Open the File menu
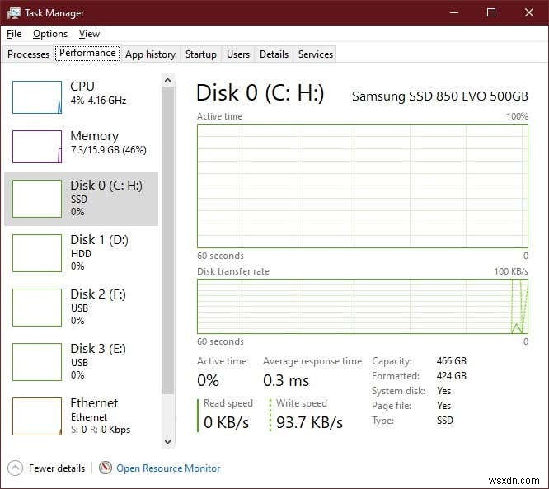This screenshot has width=549, height=489. point(14,34)
